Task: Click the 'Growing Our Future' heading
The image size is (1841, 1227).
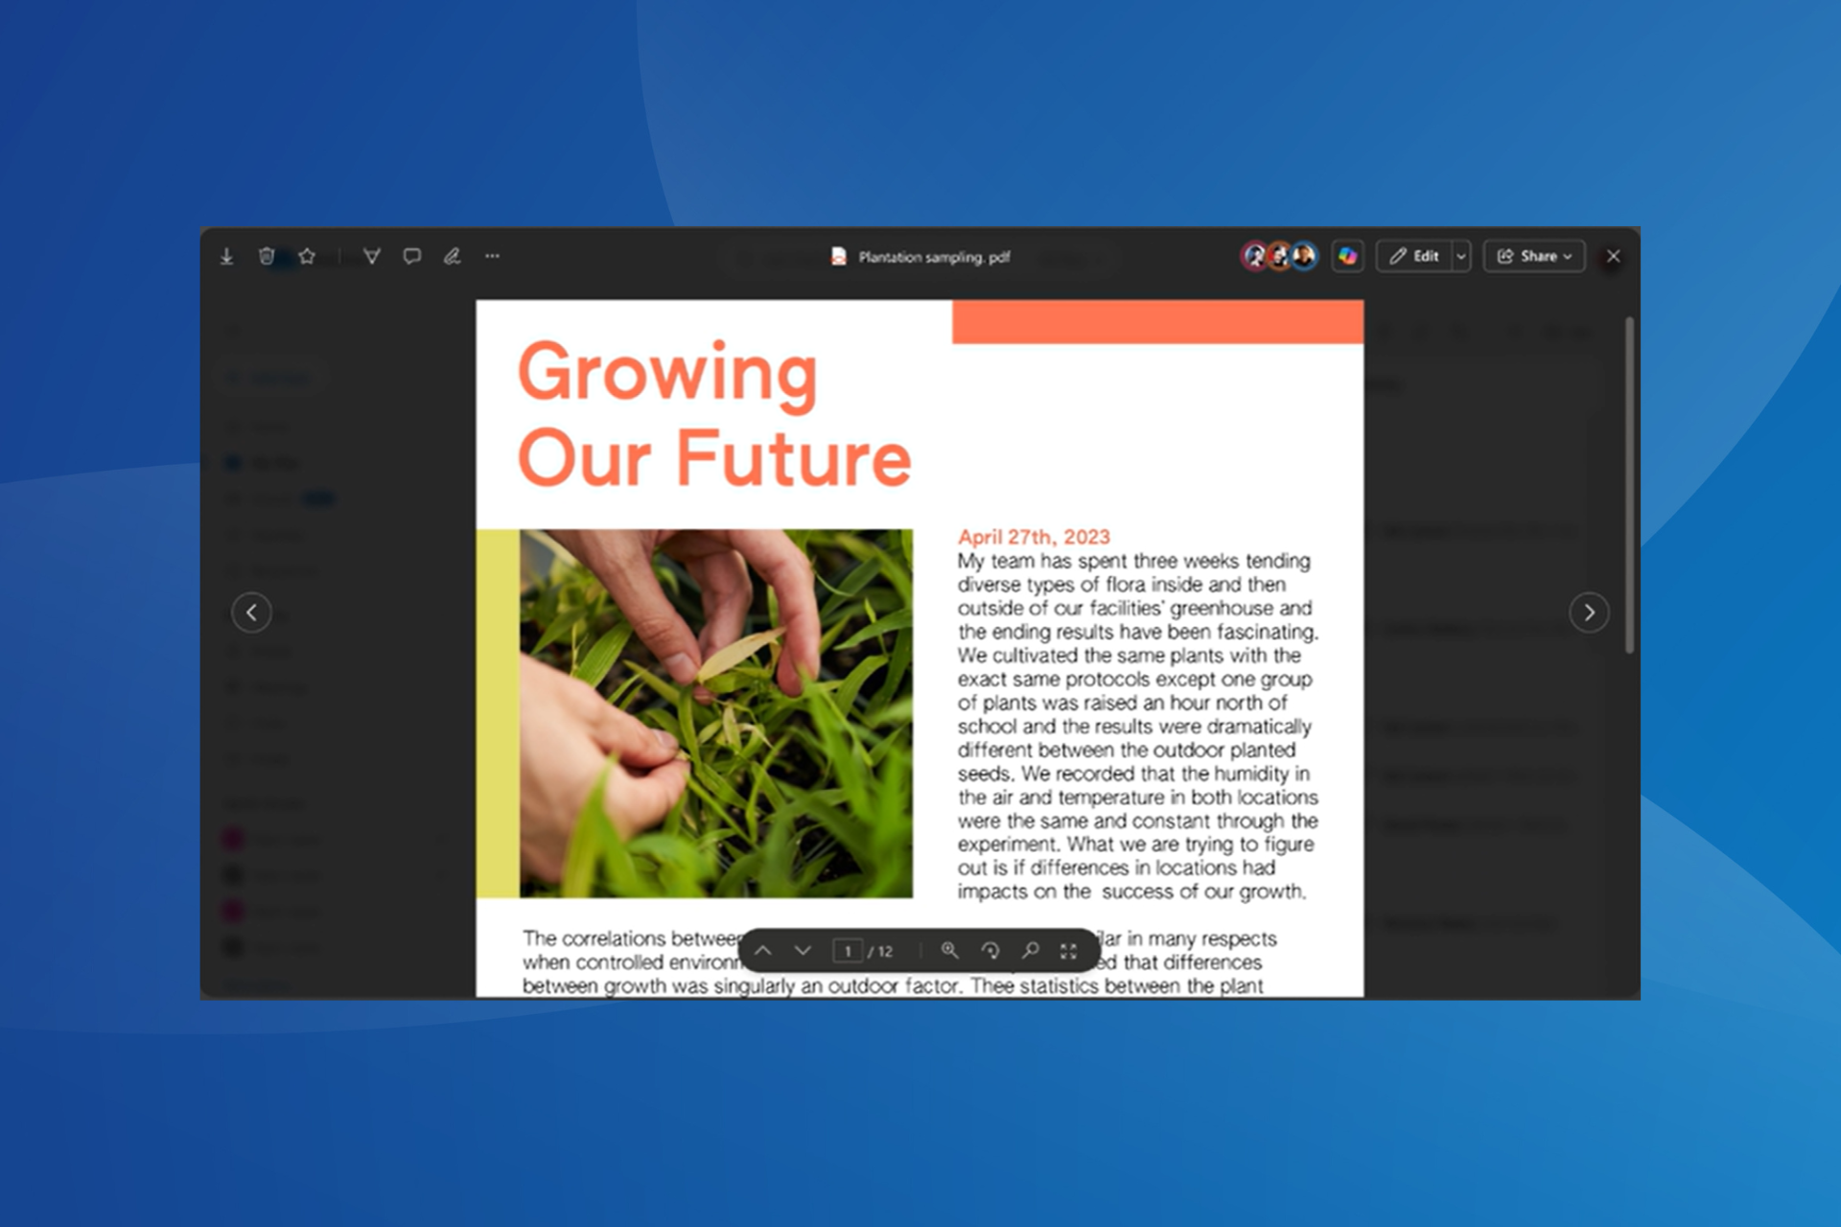Action: pos(714,414)
